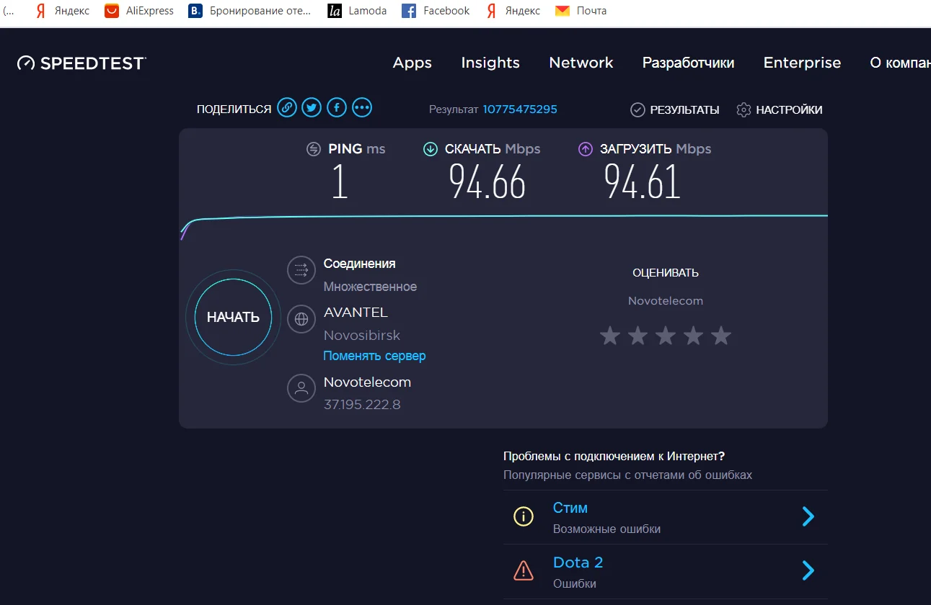931x605 pixels.
Task: Open the Lamoda bookmark
Action: pos(357,11)
